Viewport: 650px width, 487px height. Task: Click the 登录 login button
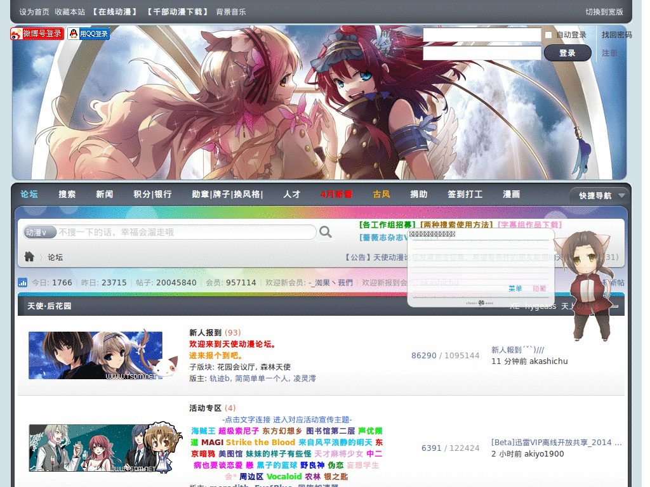pos(567,53)
